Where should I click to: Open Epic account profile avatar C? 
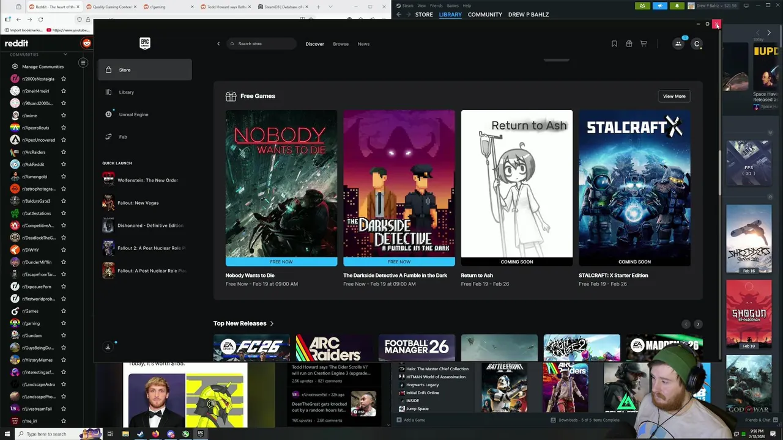point(697,44)
